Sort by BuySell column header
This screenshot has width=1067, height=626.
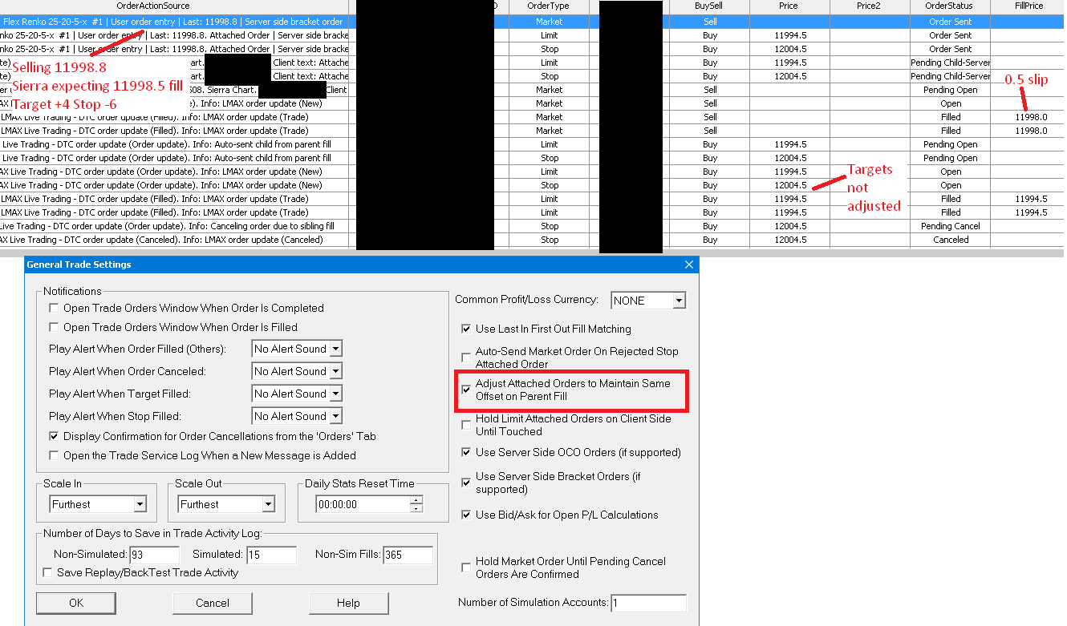click(710, 6)
